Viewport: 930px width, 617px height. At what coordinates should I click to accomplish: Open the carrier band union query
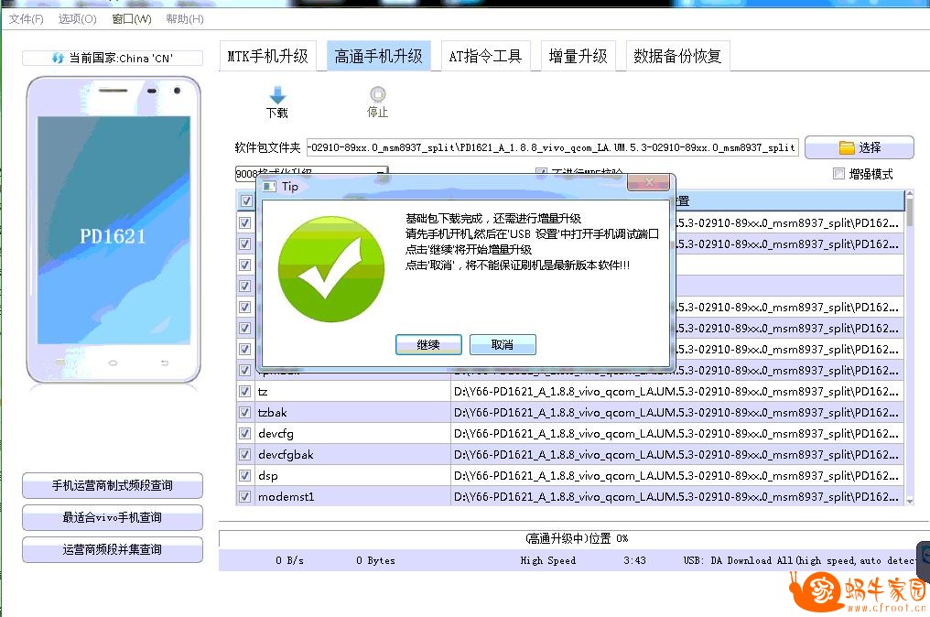pyautogui.click(x=113, y=549)
